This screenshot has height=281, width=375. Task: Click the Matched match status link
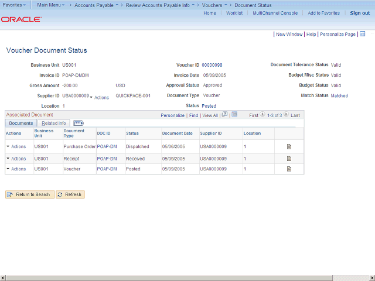click(x=339, y=95)
